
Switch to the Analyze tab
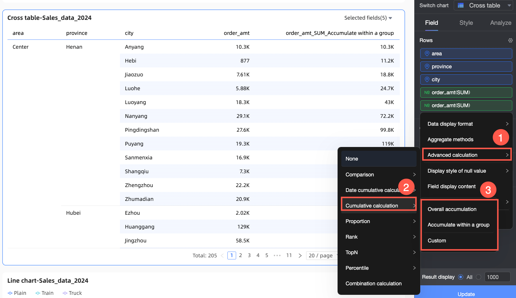501,23
